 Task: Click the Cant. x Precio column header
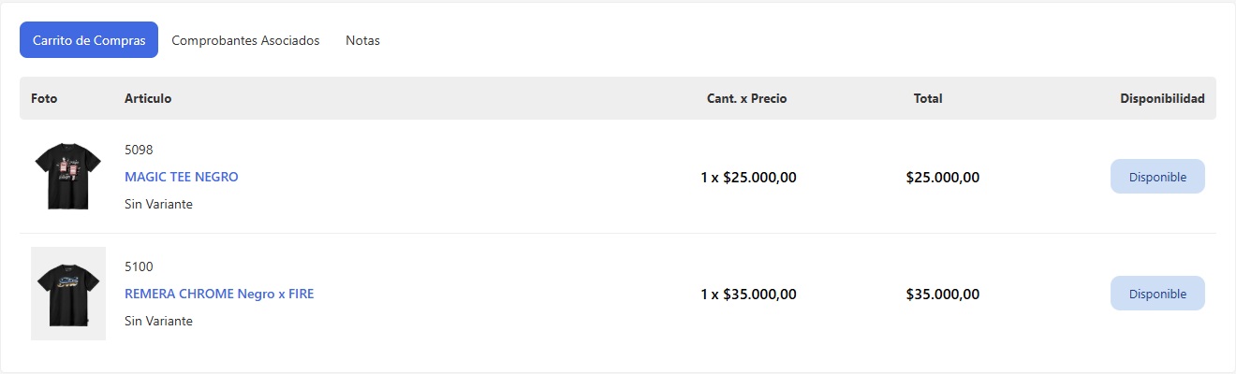(x=746, y=98)
